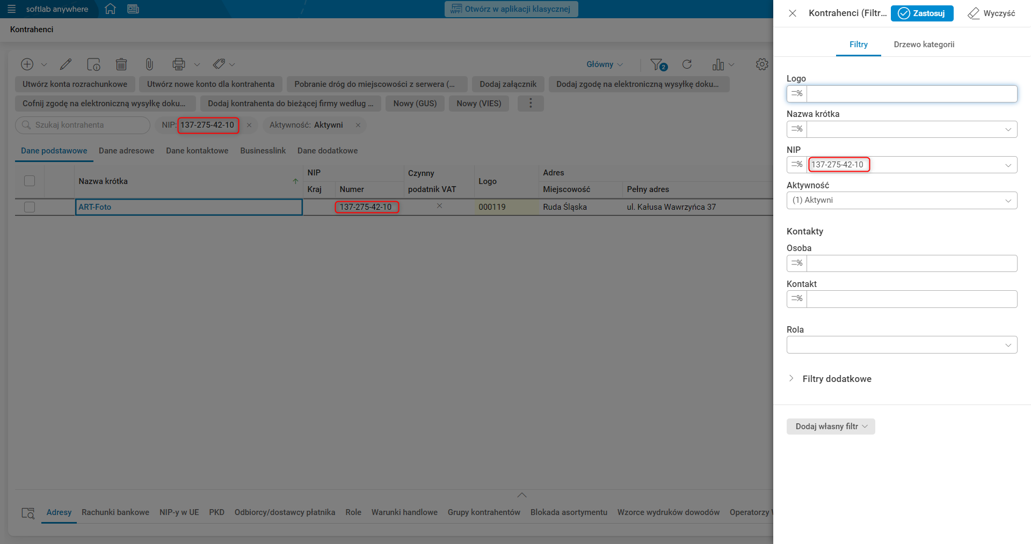
Task: Toggle the NIP filter operator icon
Action: (797, 165)
